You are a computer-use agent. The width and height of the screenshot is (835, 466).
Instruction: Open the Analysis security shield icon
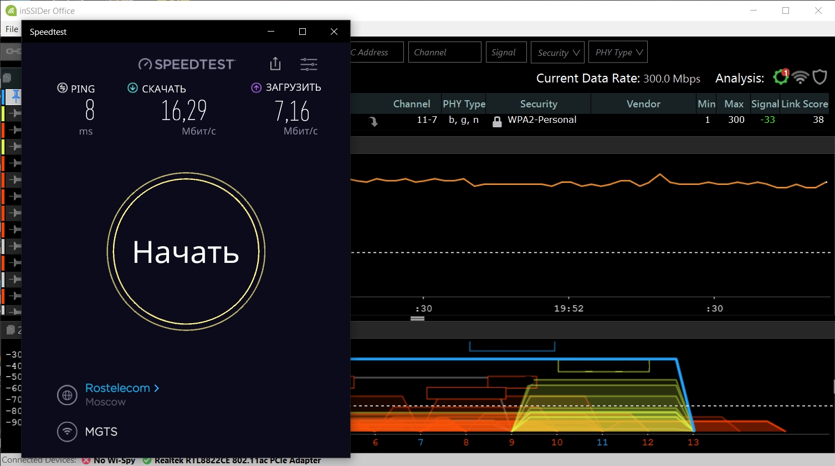(819, 77)
